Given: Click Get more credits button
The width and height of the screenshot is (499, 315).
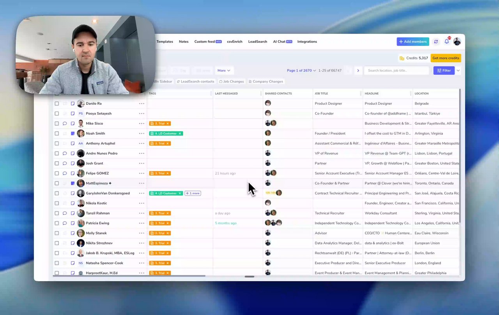Looking at the screenshot, I should click(x=446, y=58).
